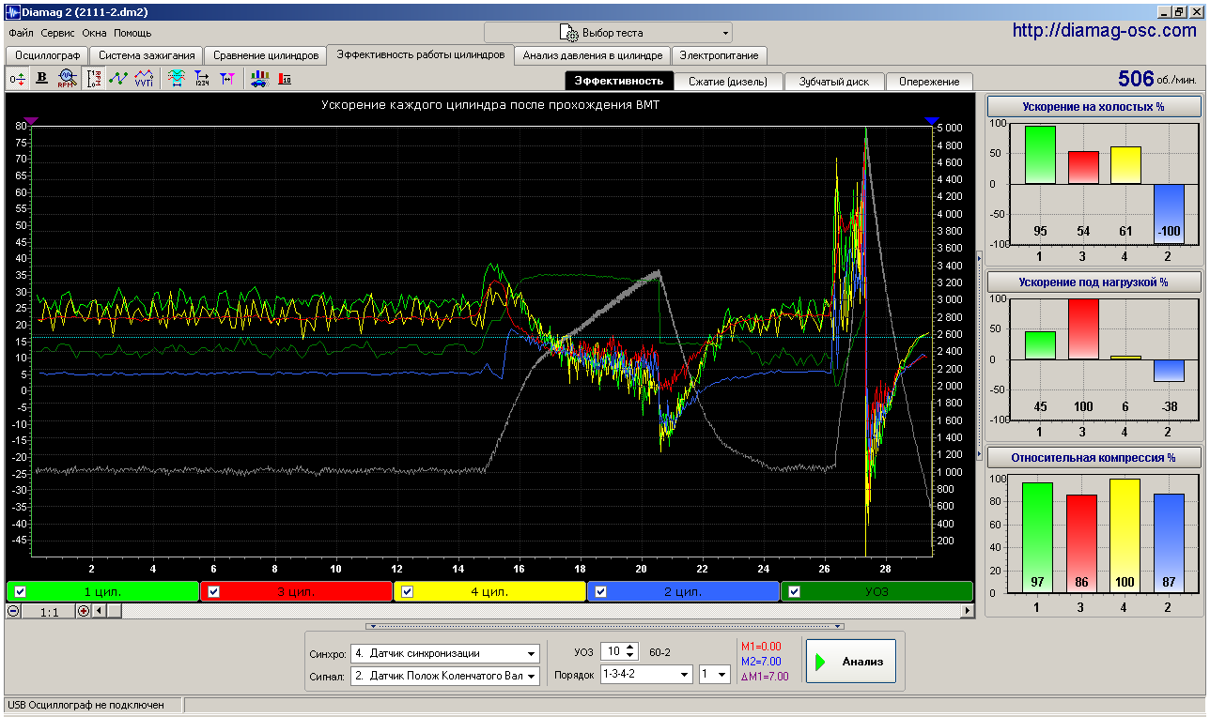Click the green dotted line graph icon

[118, 79]
